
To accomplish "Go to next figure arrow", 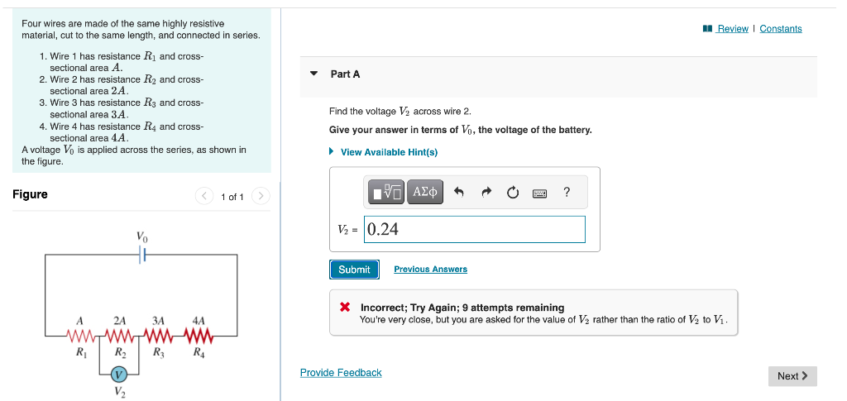I will point(261,197).
